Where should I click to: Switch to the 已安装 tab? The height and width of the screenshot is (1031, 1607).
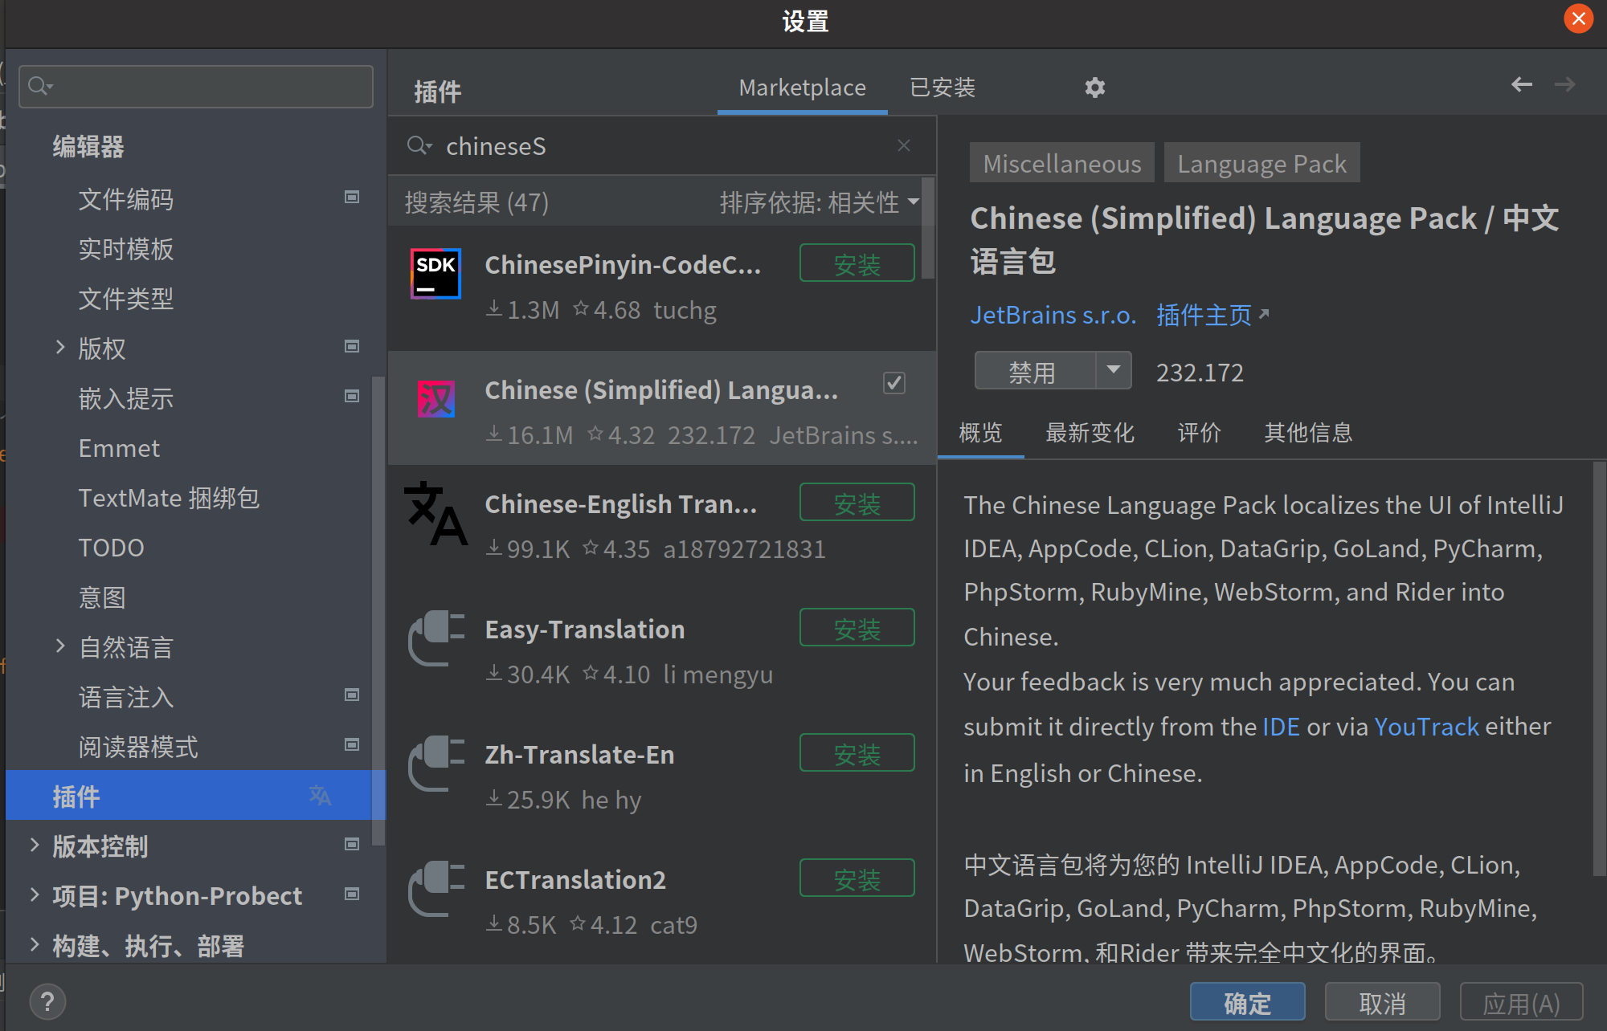[x=942, y=87]
